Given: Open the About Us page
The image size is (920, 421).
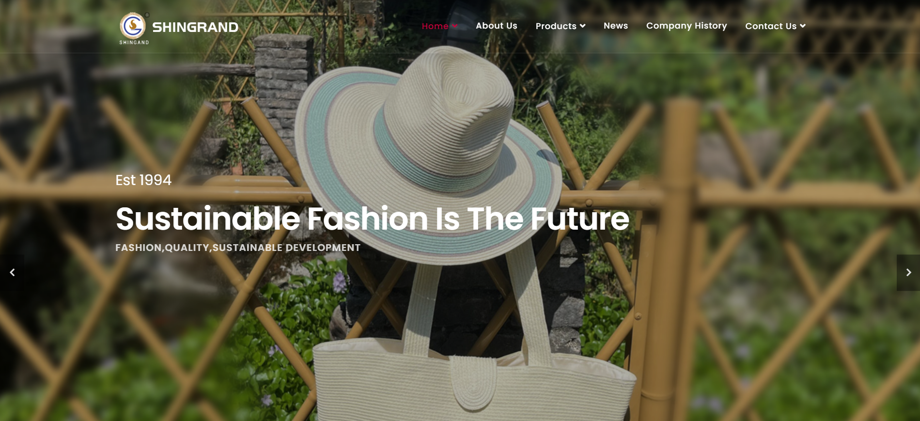Looking at the screenshot, I should (x=496, y=26).
